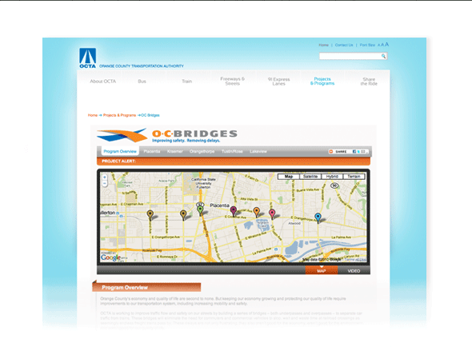Select the MAP tab below the map
This screenshot has height=347, width=472.
coord(321,270)
